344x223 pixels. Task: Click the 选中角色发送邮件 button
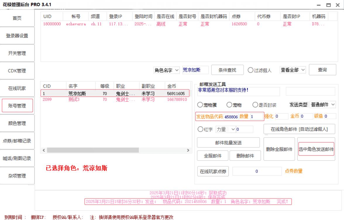(316, 149)
